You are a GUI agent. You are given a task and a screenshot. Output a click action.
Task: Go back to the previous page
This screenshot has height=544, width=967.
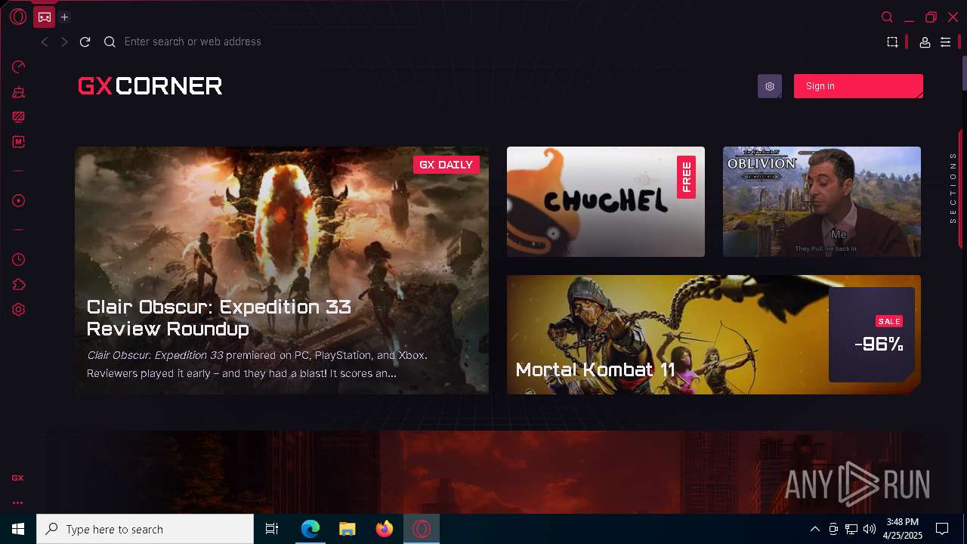coord(45,42)
